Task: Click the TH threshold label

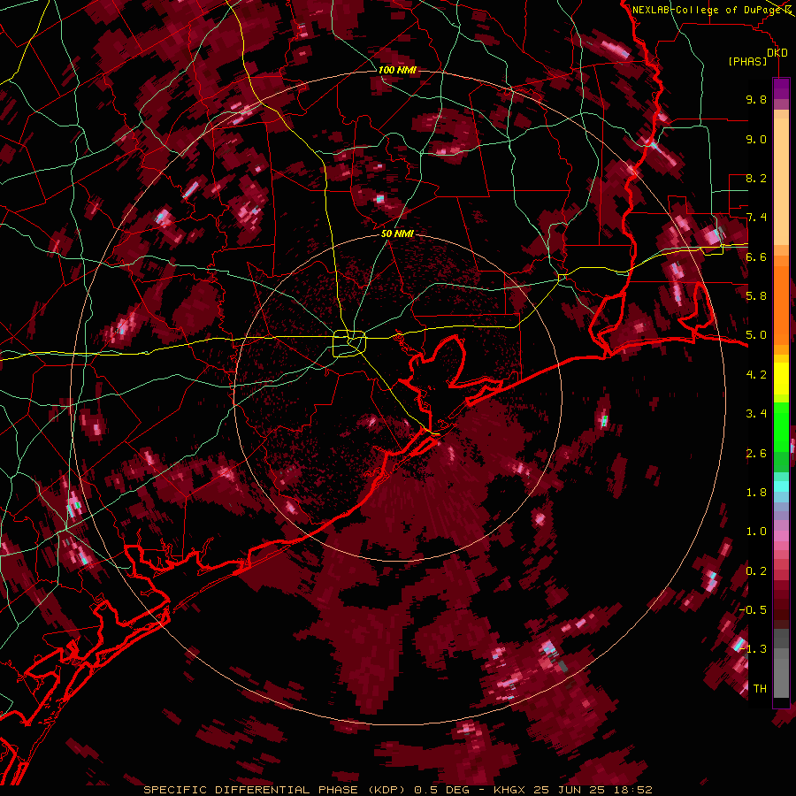Action: coord(760,688)
